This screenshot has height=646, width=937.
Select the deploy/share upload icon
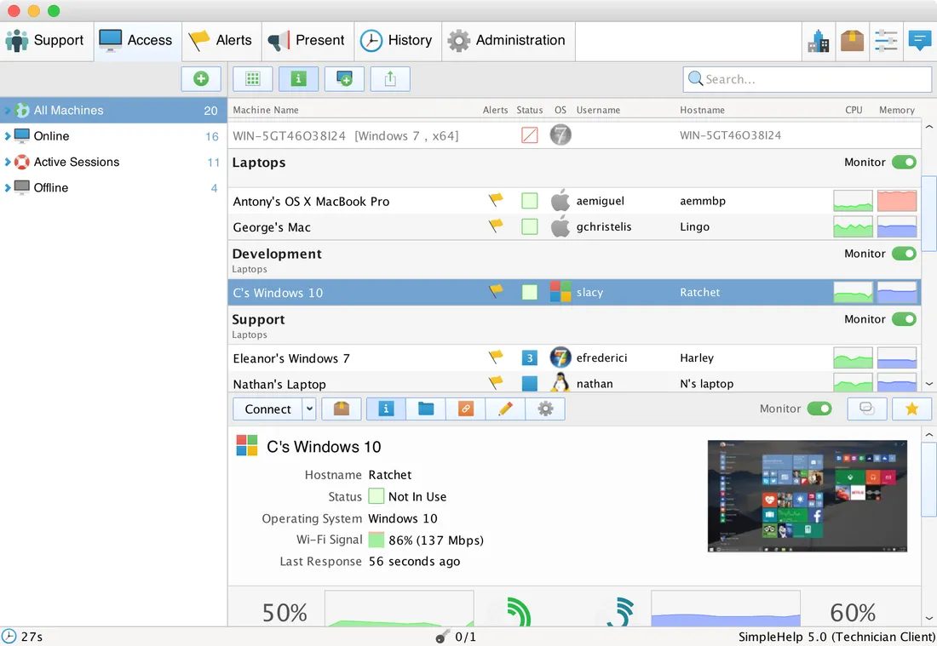390,78
